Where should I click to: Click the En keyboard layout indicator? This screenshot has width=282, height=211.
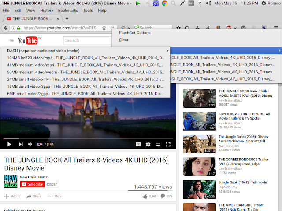(191, 3)
